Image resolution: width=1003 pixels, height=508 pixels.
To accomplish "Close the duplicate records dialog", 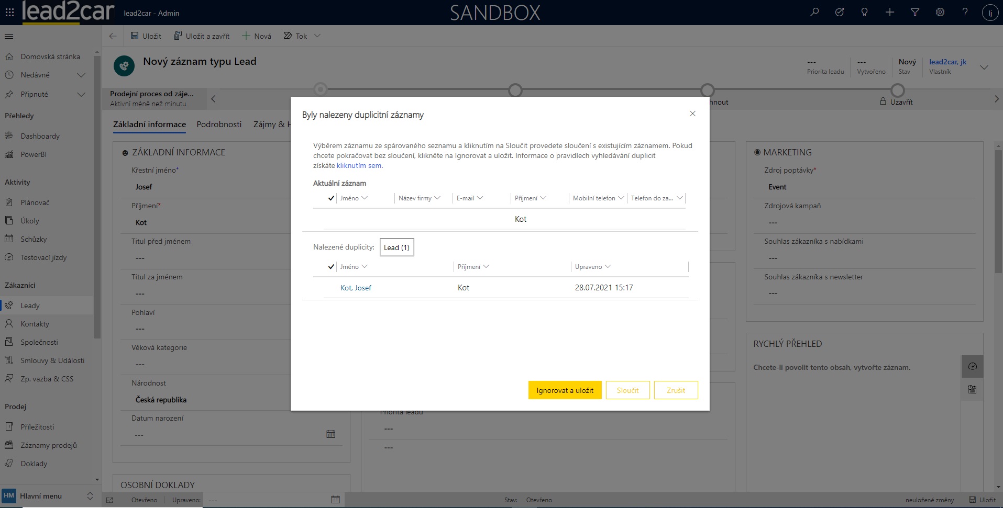I will click(x=692, y=114).
